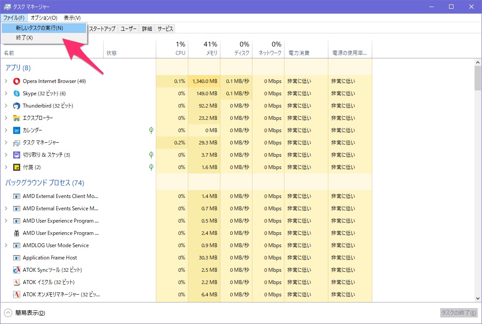Click the ATOK オンメモリマネージャー icon
This screenshot has height=324, width=482.
coord(17,295)
